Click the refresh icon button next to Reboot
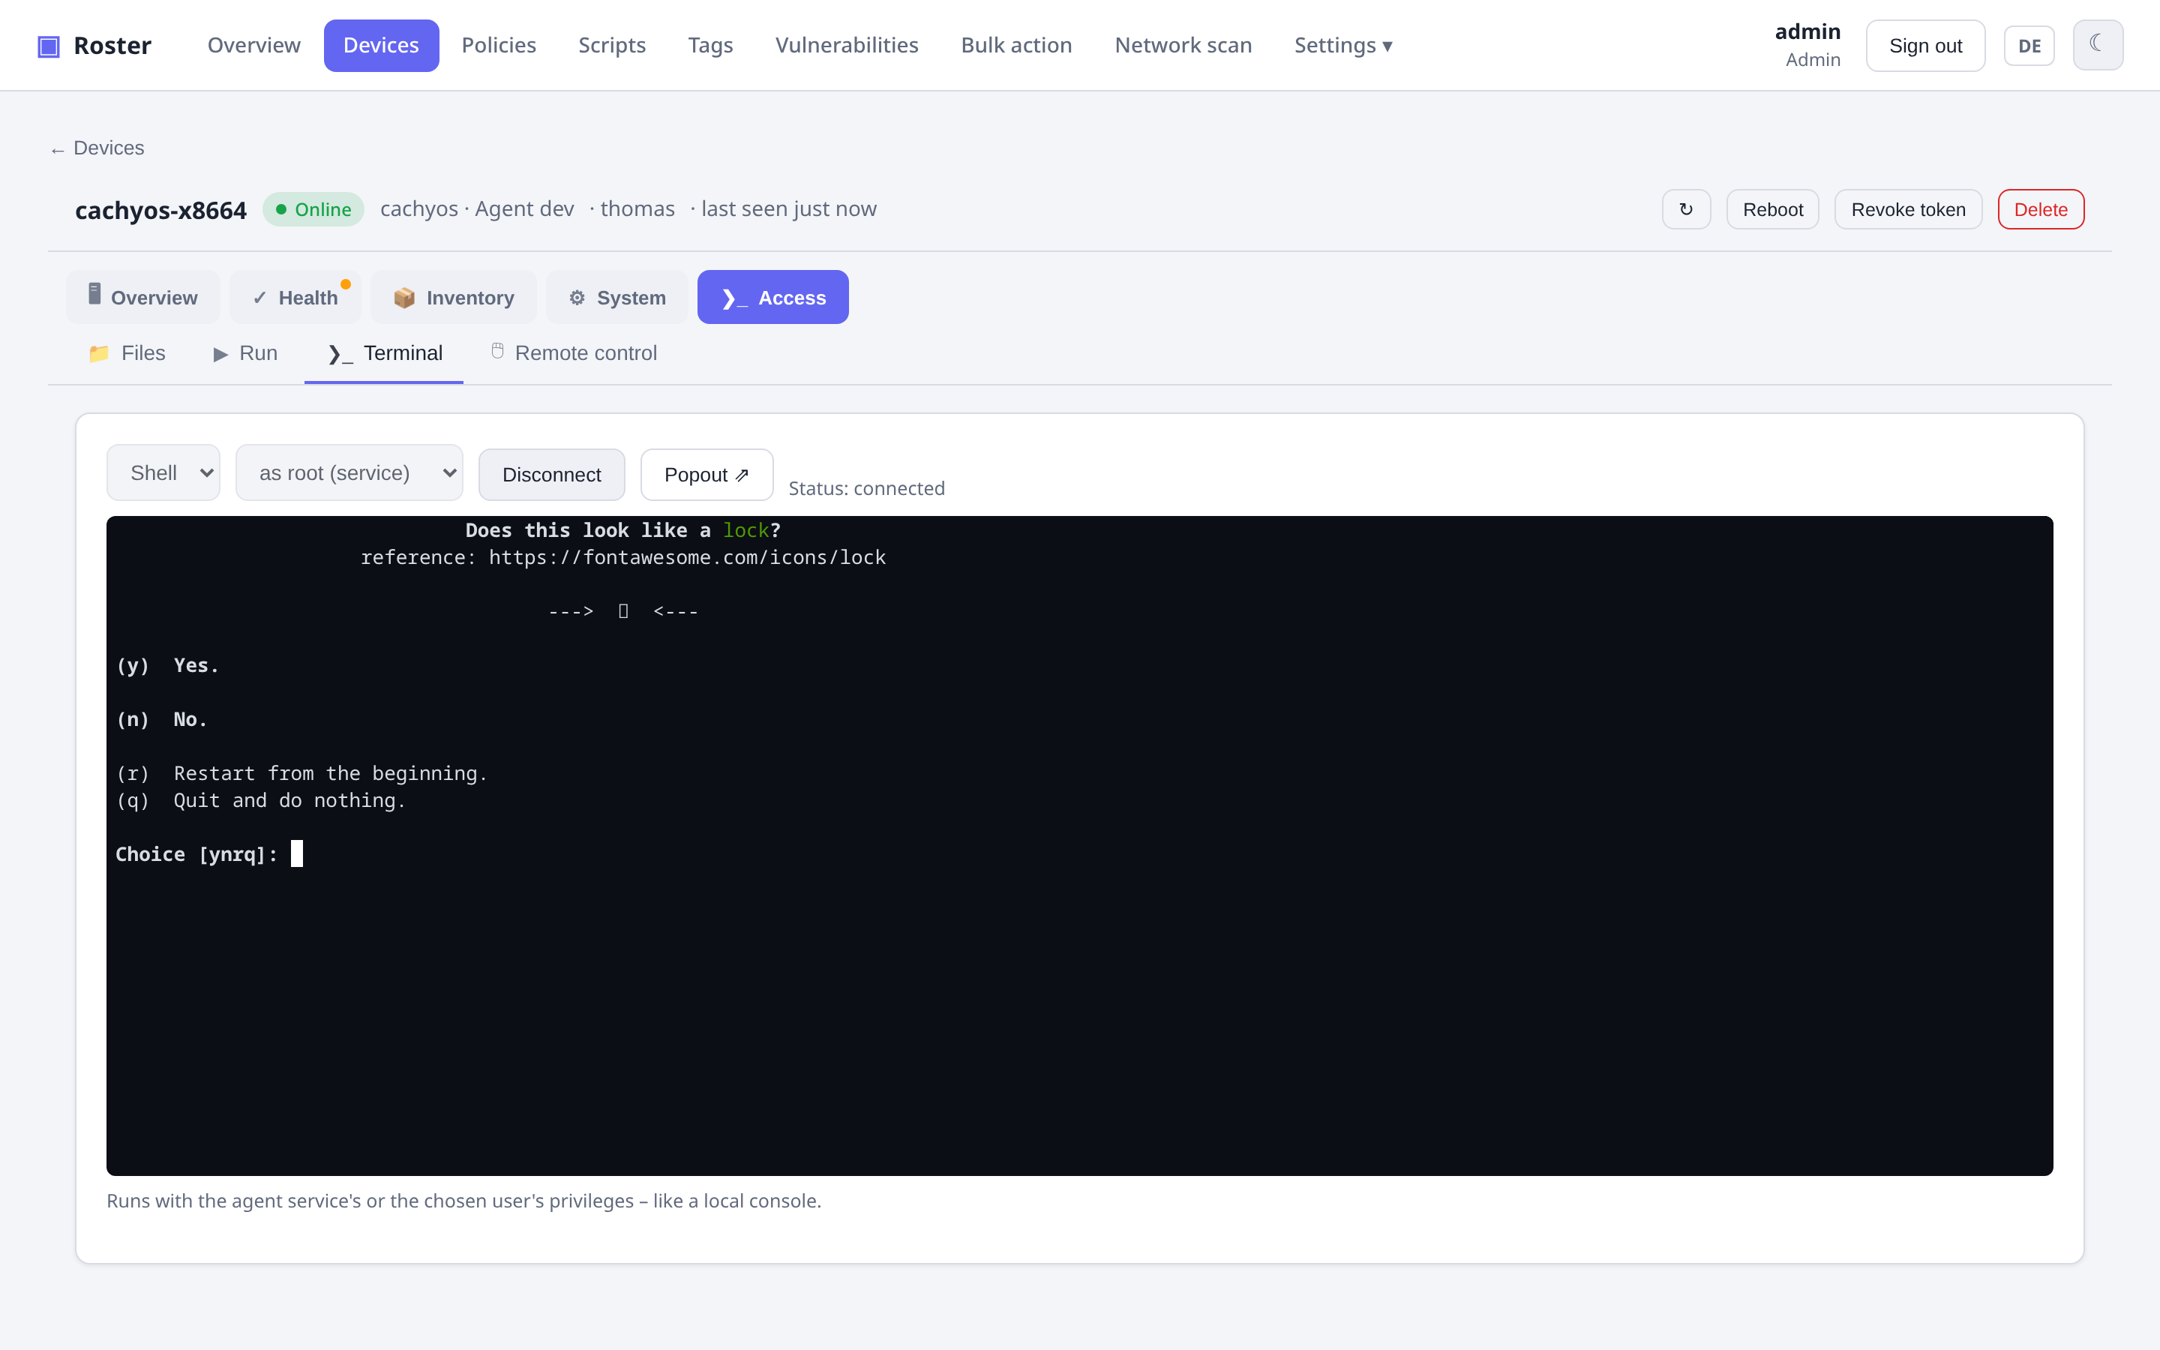Image resolution: width=2160 pixels, height=1350 pixels. (x=1686, y=209)
